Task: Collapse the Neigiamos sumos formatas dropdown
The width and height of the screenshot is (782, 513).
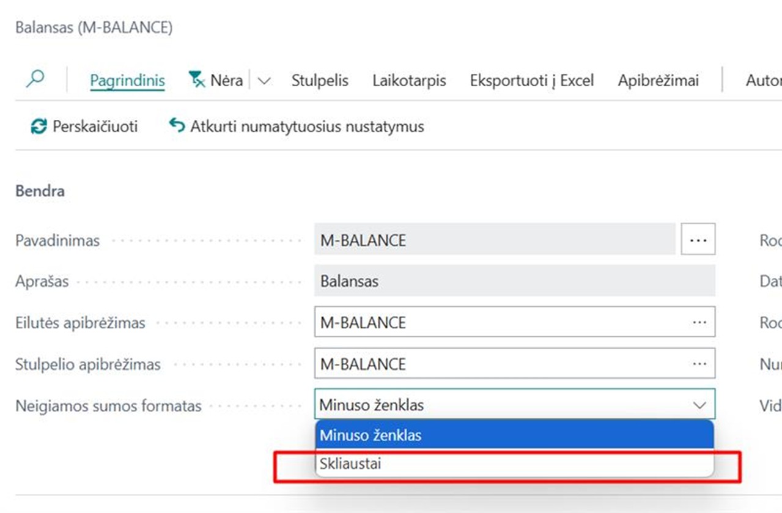Action: 699,405
